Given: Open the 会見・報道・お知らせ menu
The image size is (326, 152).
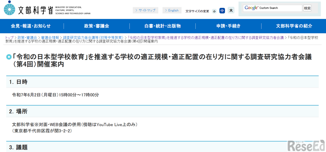Looking at the screenshot, I should 31,26.
